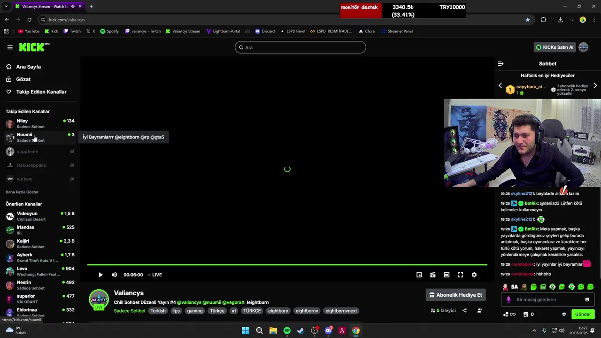Open recommended channel irlandas
Viewport: 601px width, 338px height.
[40, 230]
